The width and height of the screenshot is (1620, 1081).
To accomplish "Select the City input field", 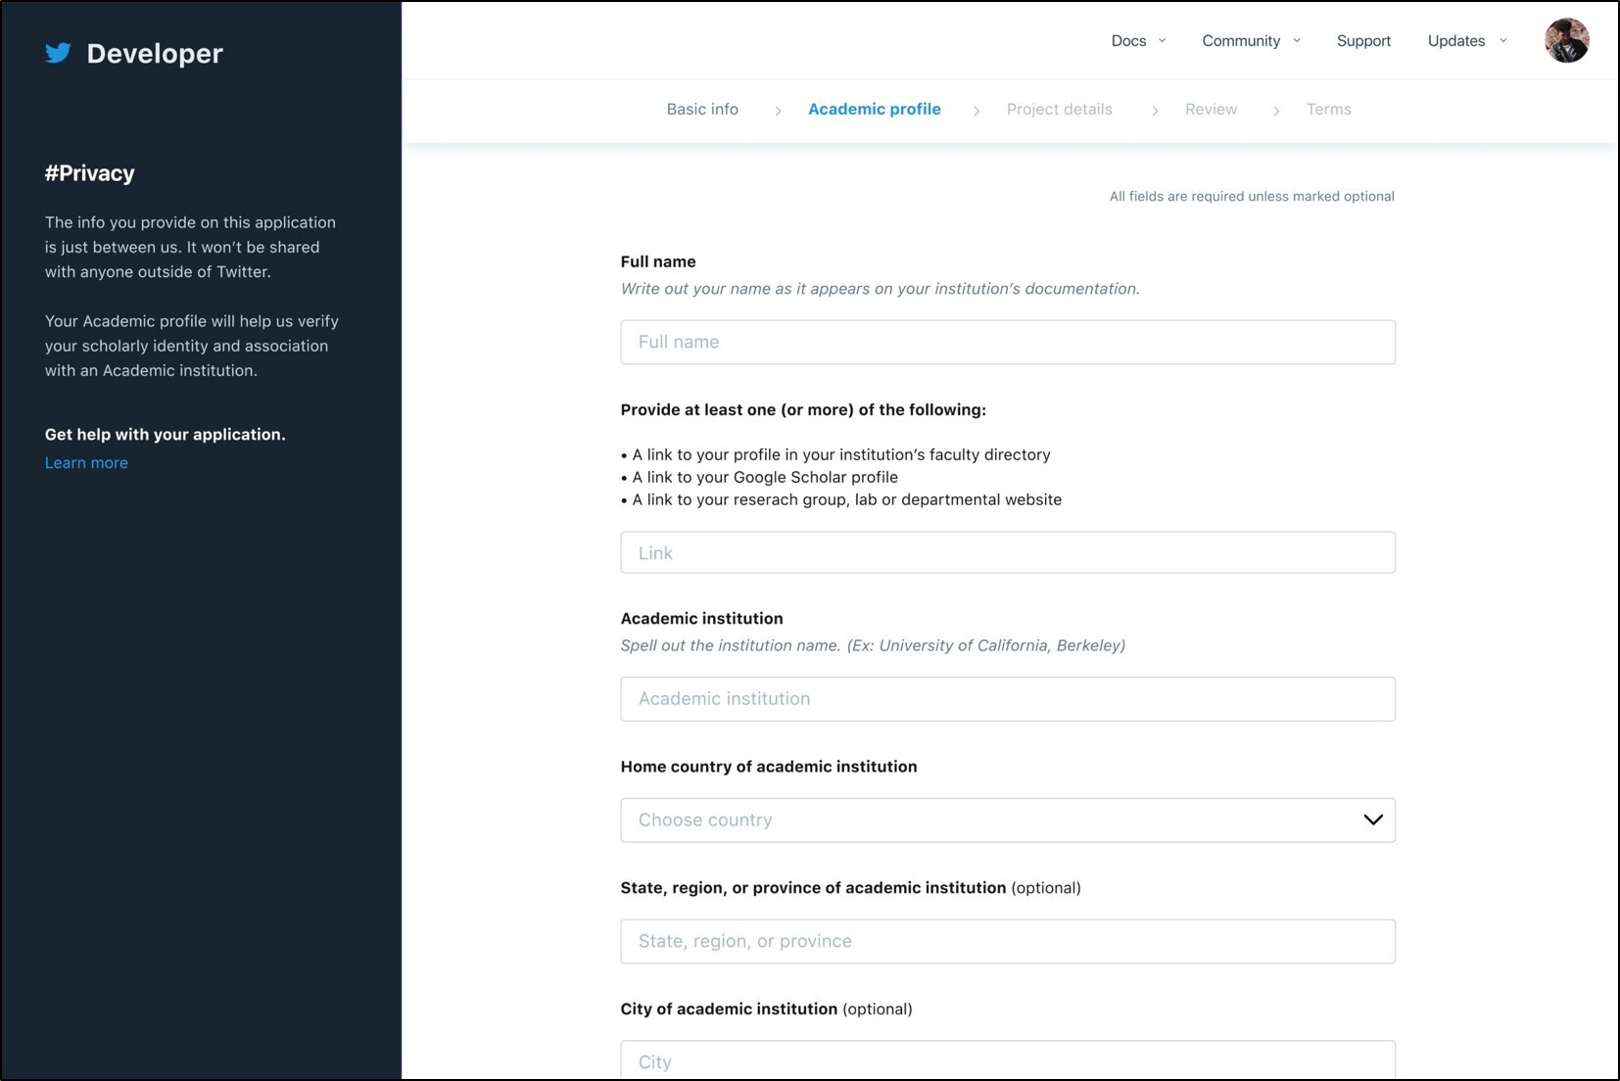I will point(1007,1061).
